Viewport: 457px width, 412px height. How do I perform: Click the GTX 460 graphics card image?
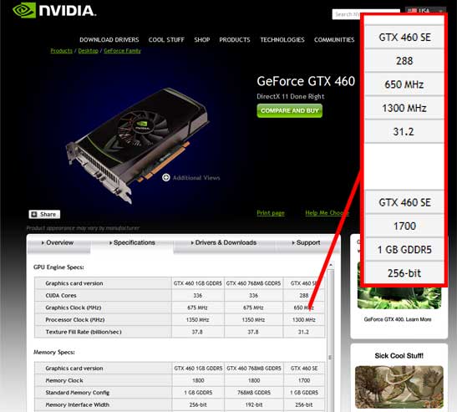[x=139, y=145]
